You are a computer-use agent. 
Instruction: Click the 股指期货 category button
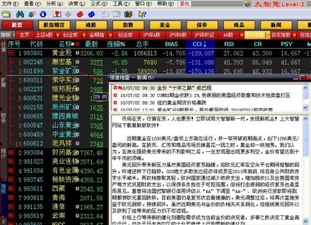point(54,25)
